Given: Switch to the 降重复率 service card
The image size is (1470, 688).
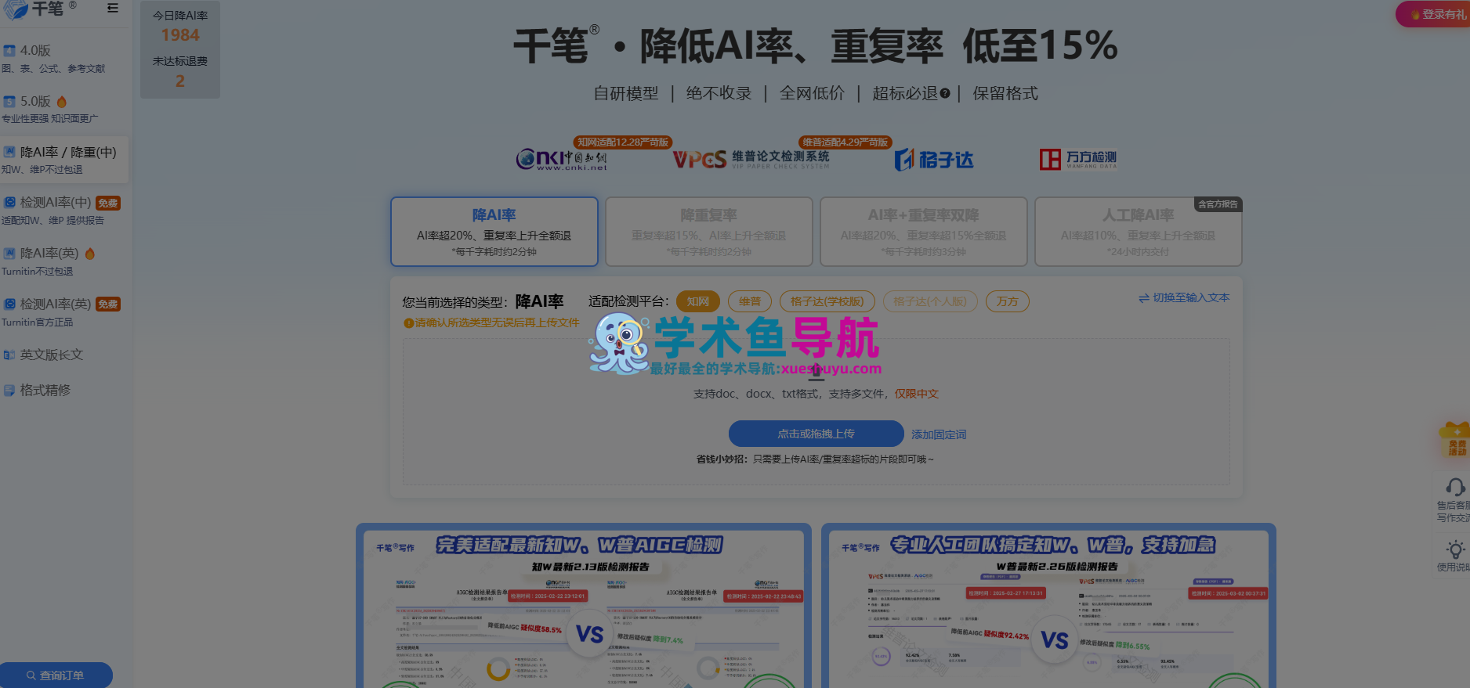Looking at the screenshot, I should (709, 232).
